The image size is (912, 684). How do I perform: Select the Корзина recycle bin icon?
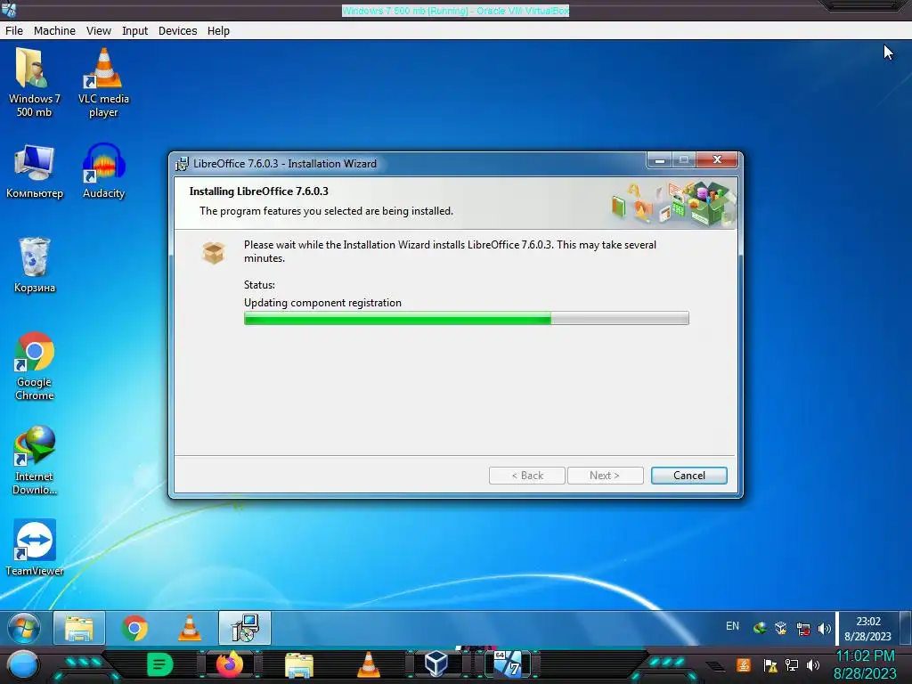pyautogui.click(x=35, y=265)
